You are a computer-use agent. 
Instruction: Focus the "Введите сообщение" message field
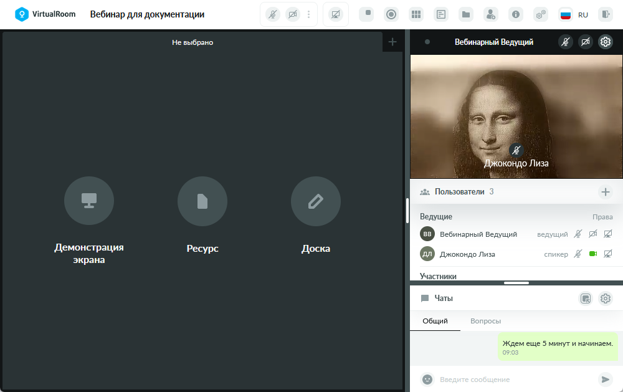[516, 380]
